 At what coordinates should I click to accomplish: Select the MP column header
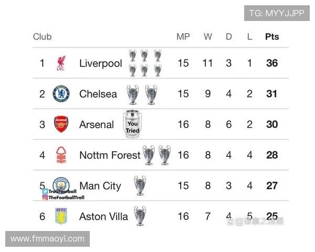click(x=183, y=37)
